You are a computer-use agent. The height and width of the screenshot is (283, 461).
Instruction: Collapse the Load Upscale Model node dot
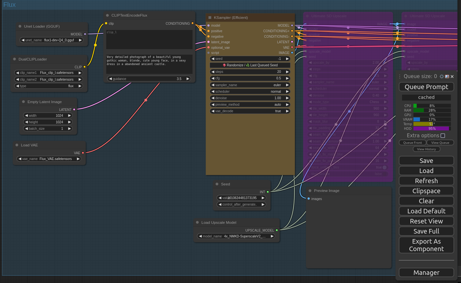[197, 222]
